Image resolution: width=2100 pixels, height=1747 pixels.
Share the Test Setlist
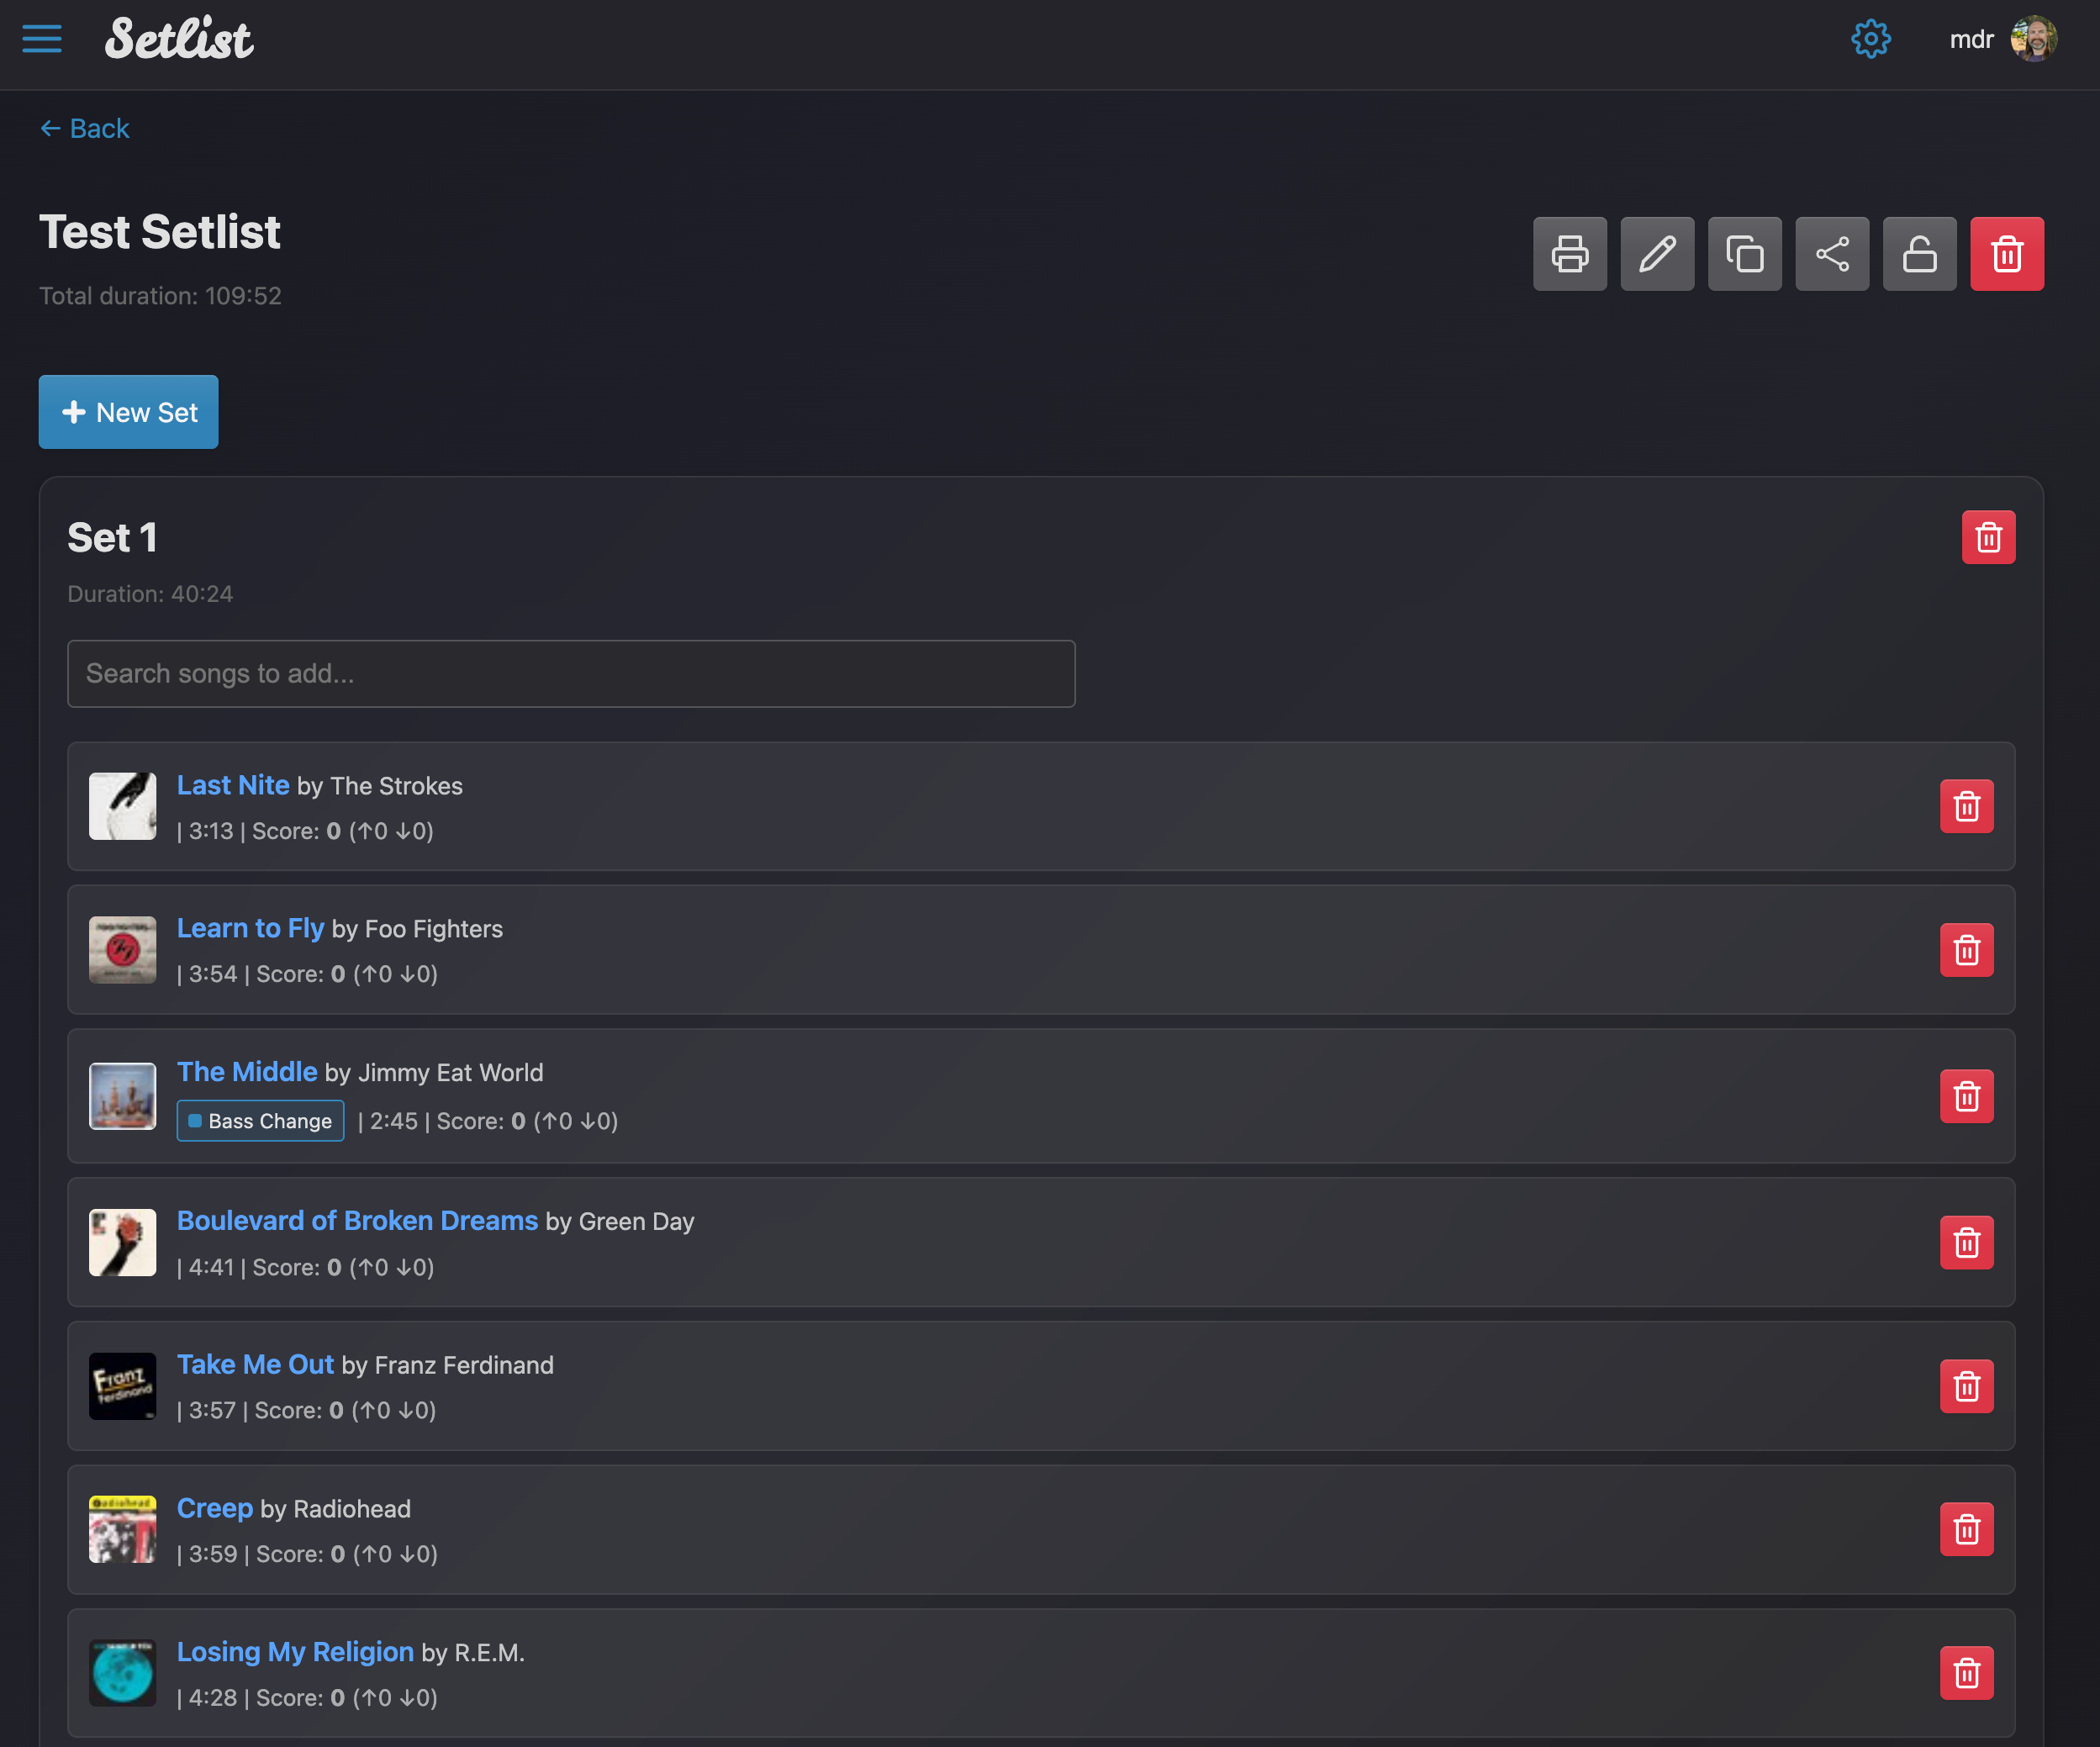[x=1831, y=254]
